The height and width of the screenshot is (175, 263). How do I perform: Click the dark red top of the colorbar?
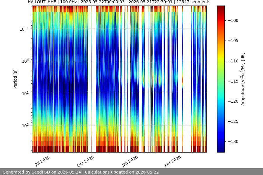coord(221,8)
